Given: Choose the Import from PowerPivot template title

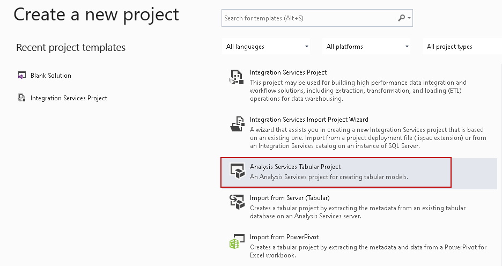Looking at the screenshot, I should (284, 237).
